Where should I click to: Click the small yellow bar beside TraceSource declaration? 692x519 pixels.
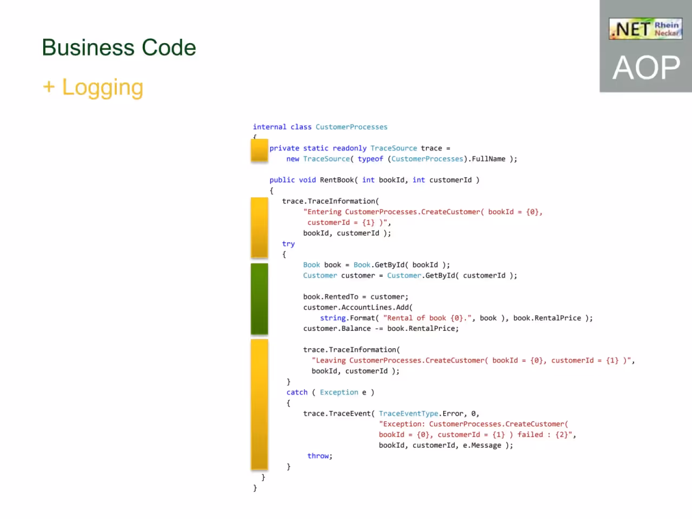coord(259,150)
